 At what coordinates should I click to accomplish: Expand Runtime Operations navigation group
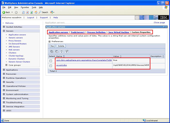pos(4,78)
